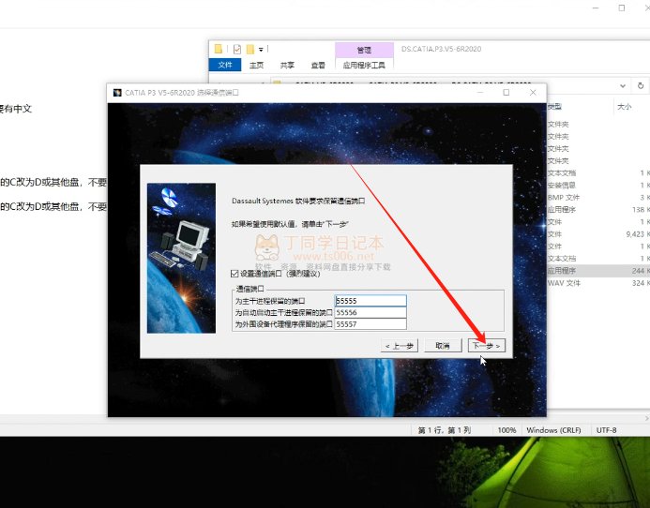Sort Explorer files by 类型 column

(554, 107)
